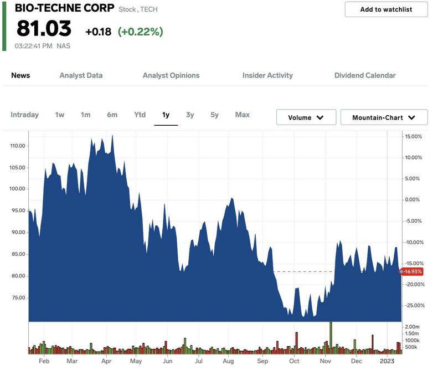Click the -25.00% percent axis label

coord(415,305)
